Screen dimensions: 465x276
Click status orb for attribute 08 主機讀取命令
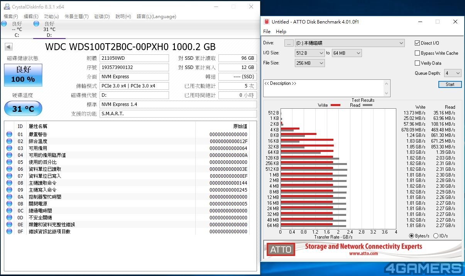(9, 183)
